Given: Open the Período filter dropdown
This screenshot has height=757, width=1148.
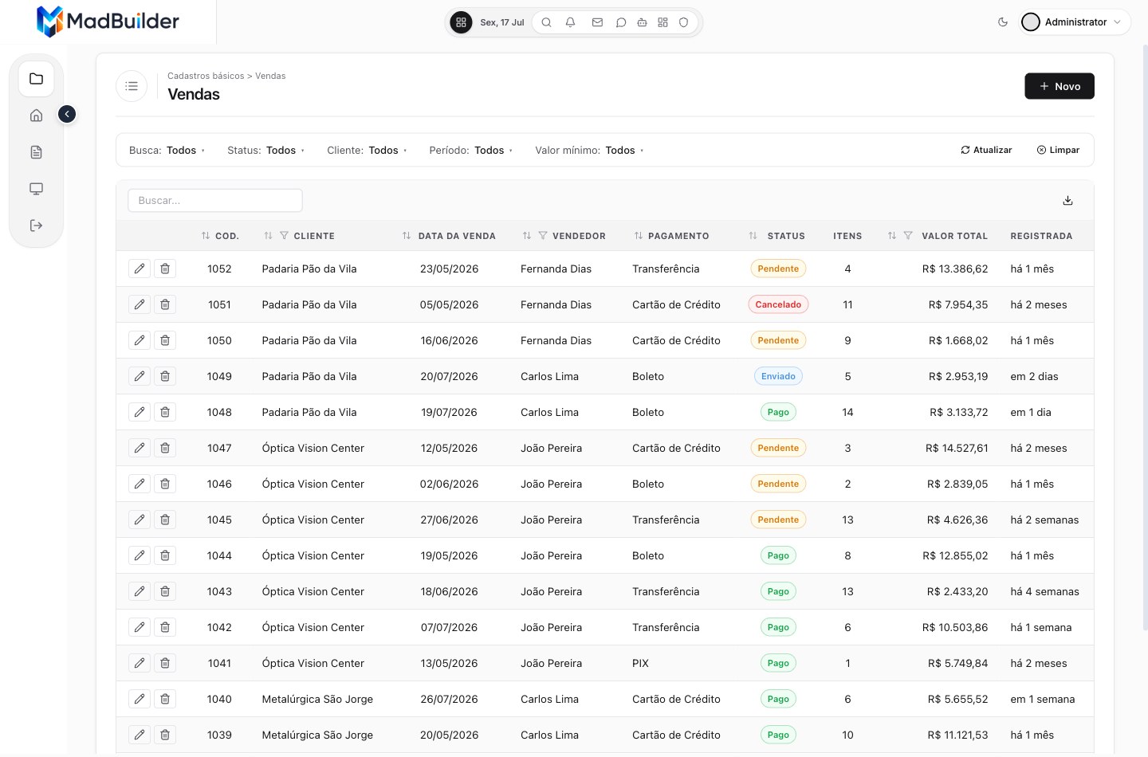Looking at the screenshot, I should point(470,150).
